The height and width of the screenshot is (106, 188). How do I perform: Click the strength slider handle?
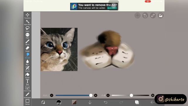pyautogui.click(x=131, y=95)
